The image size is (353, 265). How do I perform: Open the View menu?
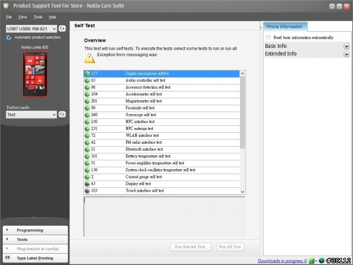[23, 17]
